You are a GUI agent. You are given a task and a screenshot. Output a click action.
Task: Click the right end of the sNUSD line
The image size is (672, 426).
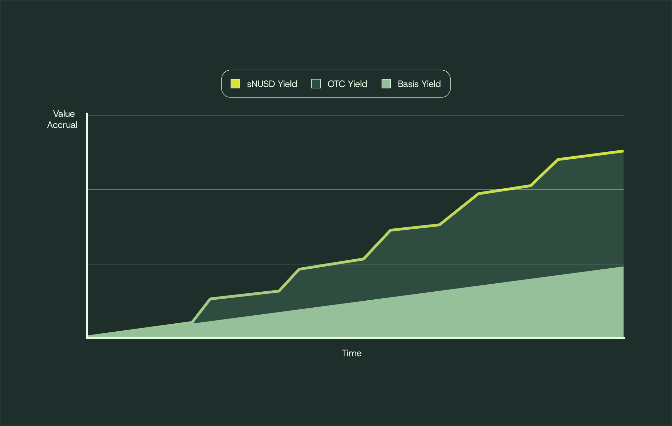622,151
